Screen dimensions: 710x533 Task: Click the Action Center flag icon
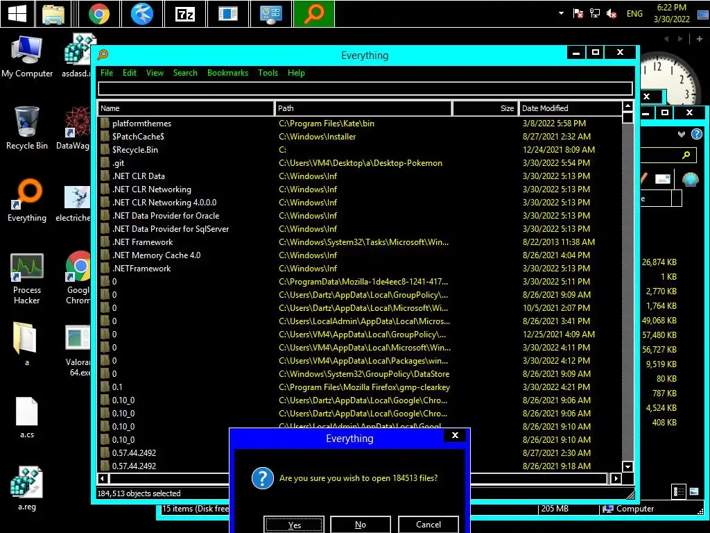[x=578, y=14]
